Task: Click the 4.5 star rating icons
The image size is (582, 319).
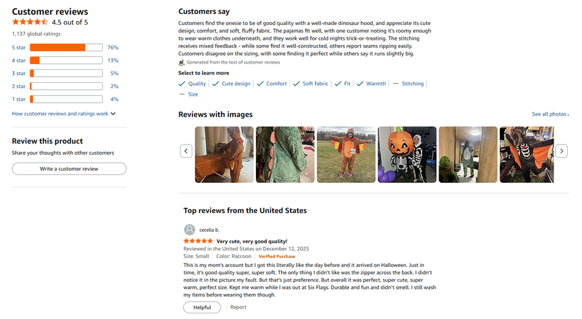Action: point(30,22)
